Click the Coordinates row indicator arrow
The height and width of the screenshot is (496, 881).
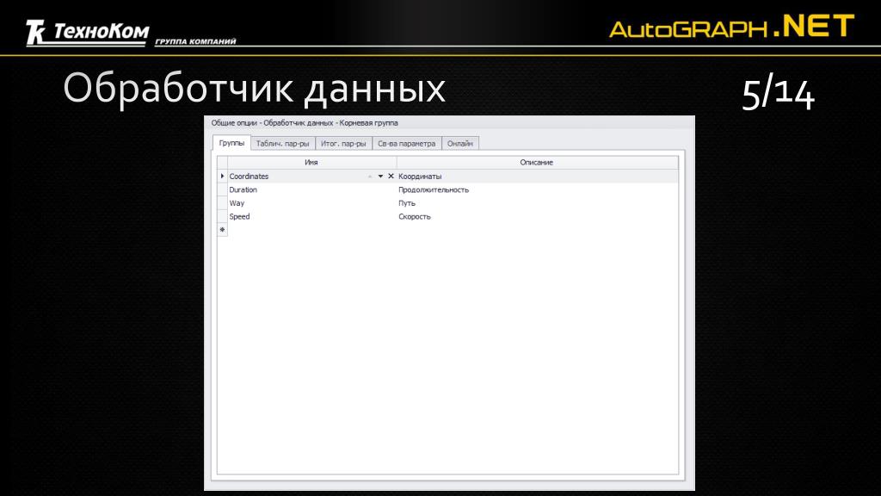pos(222,176)
